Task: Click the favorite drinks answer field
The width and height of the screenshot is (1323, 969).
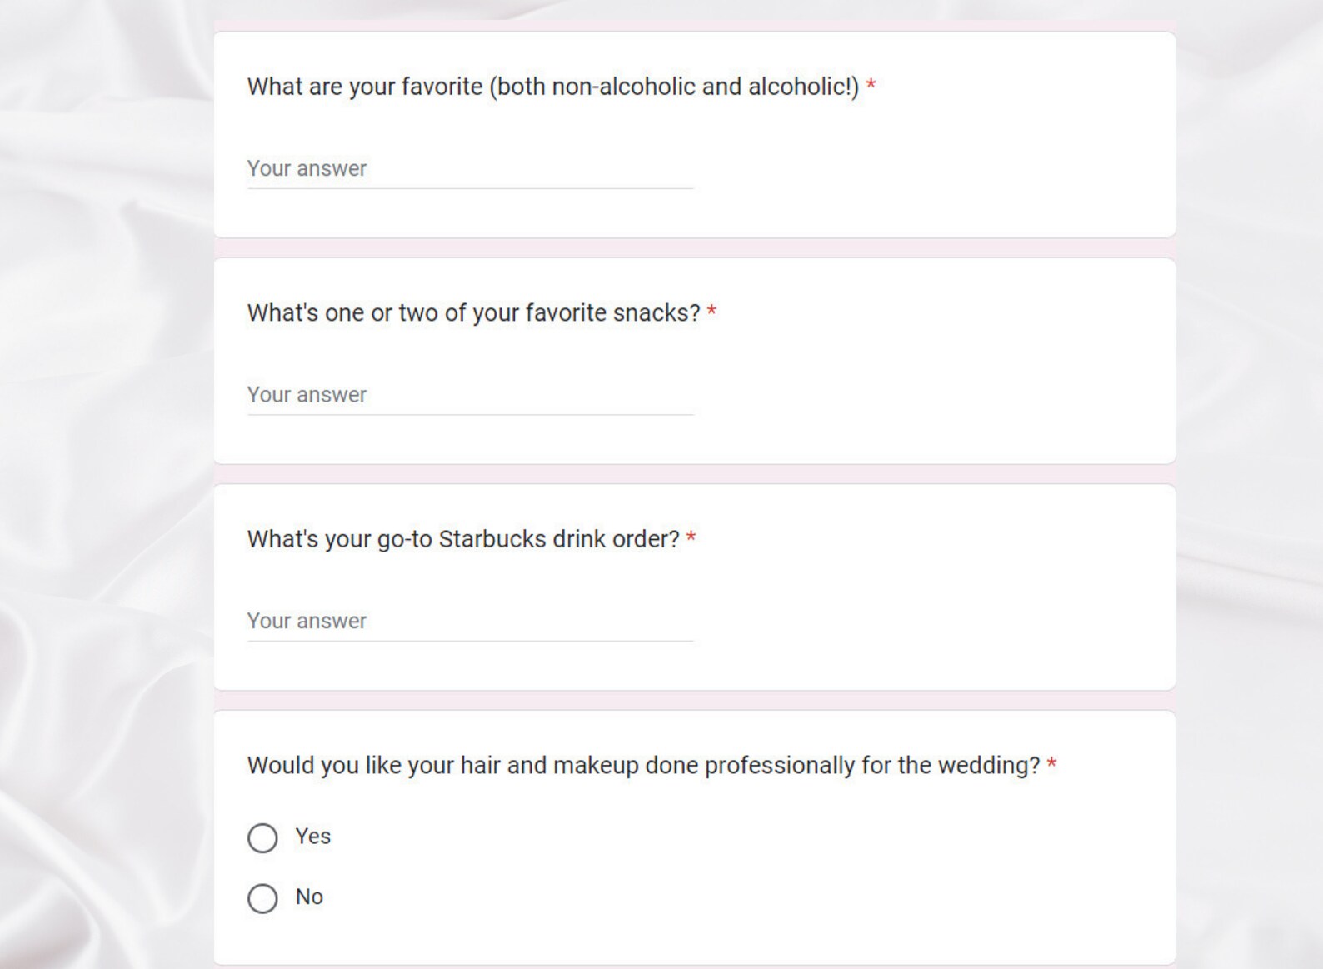Action: 470,169
